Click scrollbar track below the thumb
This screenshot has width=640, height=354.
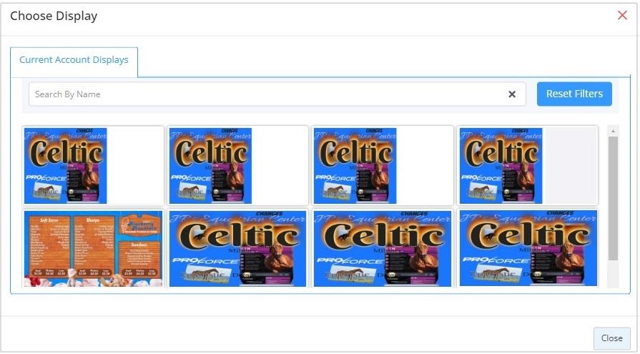pos(613,274)
